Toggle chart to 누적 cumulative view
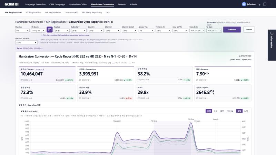This screenshot has height=155, width=276. tap(246, 111)
